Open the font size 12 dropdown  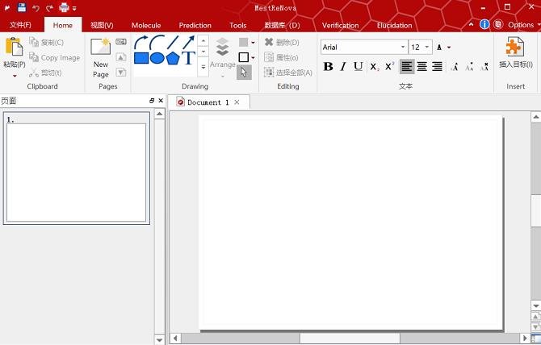427,48
